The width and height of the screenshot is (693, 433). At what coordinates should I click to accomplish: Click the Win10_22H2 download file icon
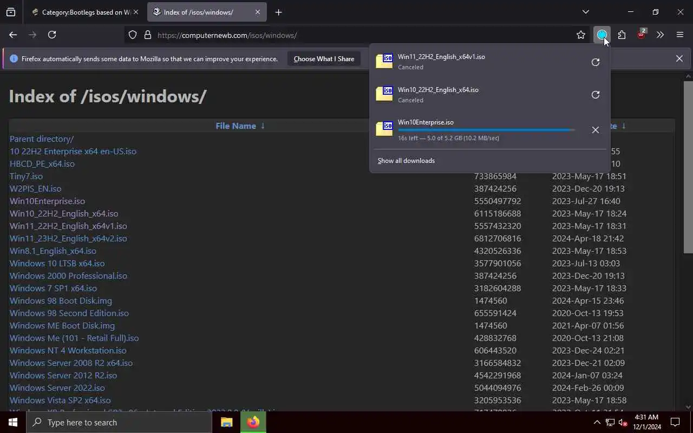(384, 94)
